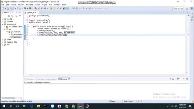Image resolution: width=194 pixels, height=109 pixels.
Task: Open the Window menu
Action: 57,5
